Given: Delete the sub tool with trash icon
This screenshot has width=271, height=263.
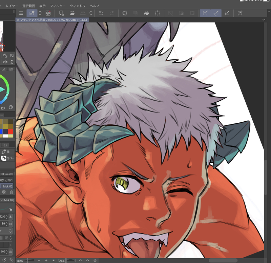Looking at the screenshot, I should (x=12, y=192).
